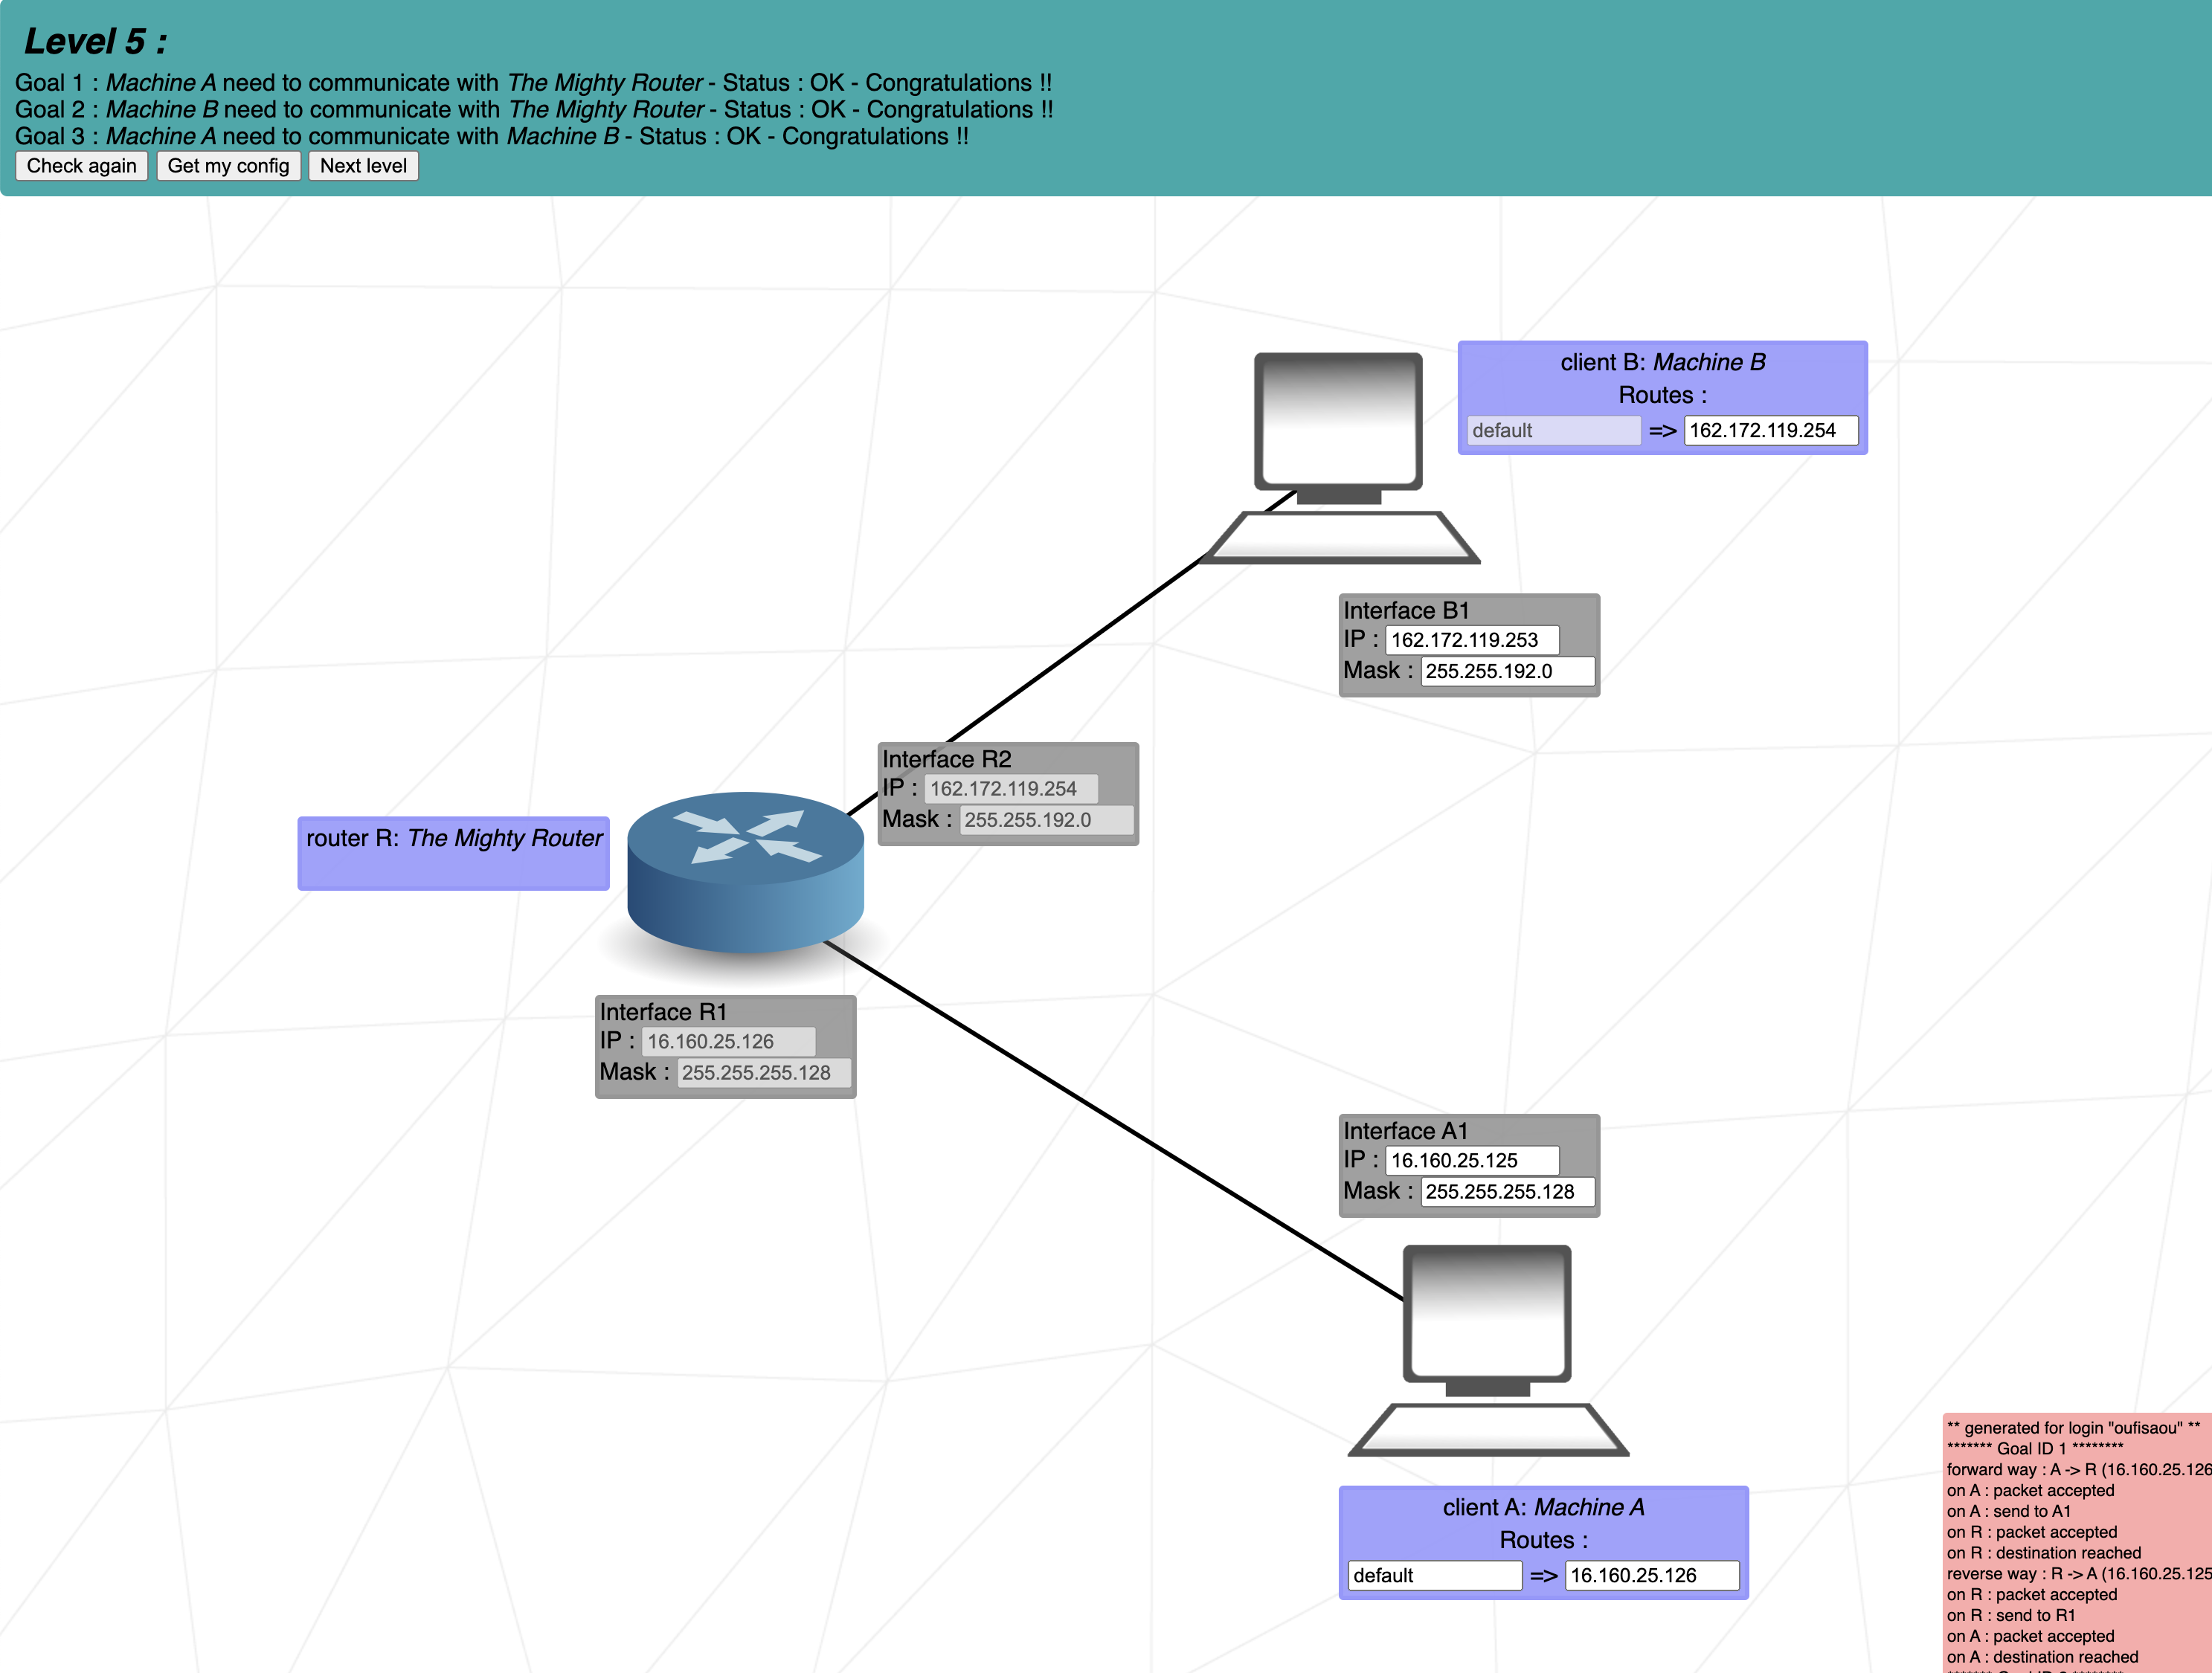The image size is (2212, 1673).
Task: Edit Machine B default route gateway field
Action: pos(1770,431)
